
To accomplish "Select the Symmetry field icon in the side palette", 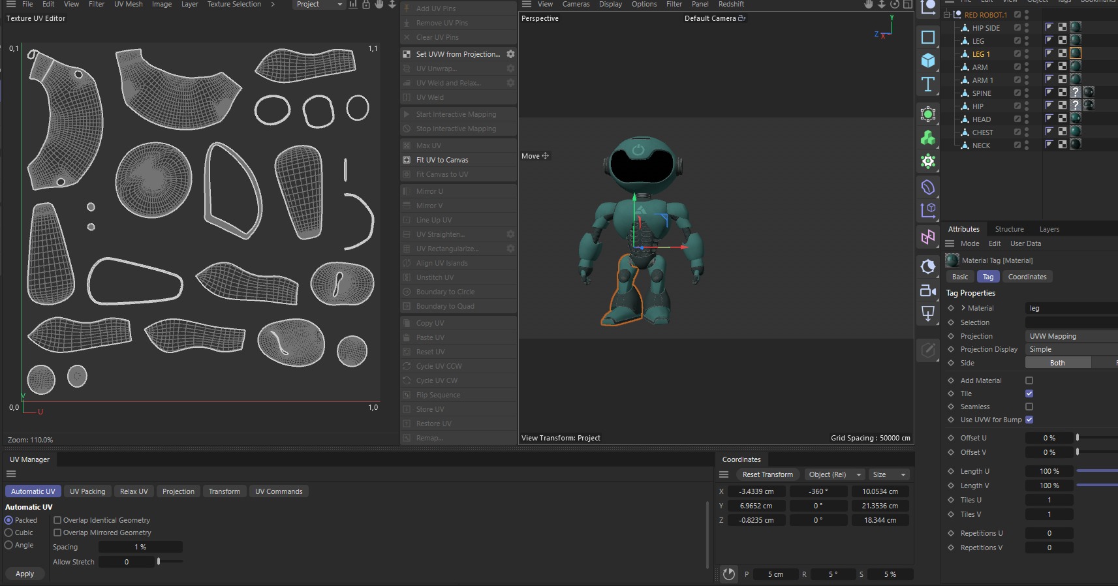I will click(927, 237).
